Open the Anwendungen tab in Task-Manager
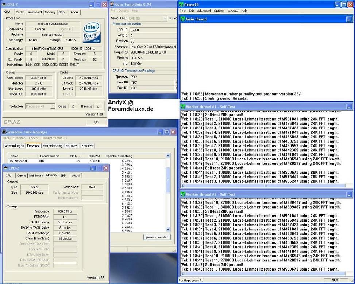The height and width of the screenshot is (284, 355). [x=14, y=146]
